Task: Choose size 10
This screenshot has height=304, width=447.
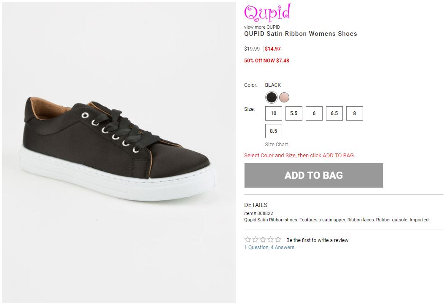Action: (274, 113)
